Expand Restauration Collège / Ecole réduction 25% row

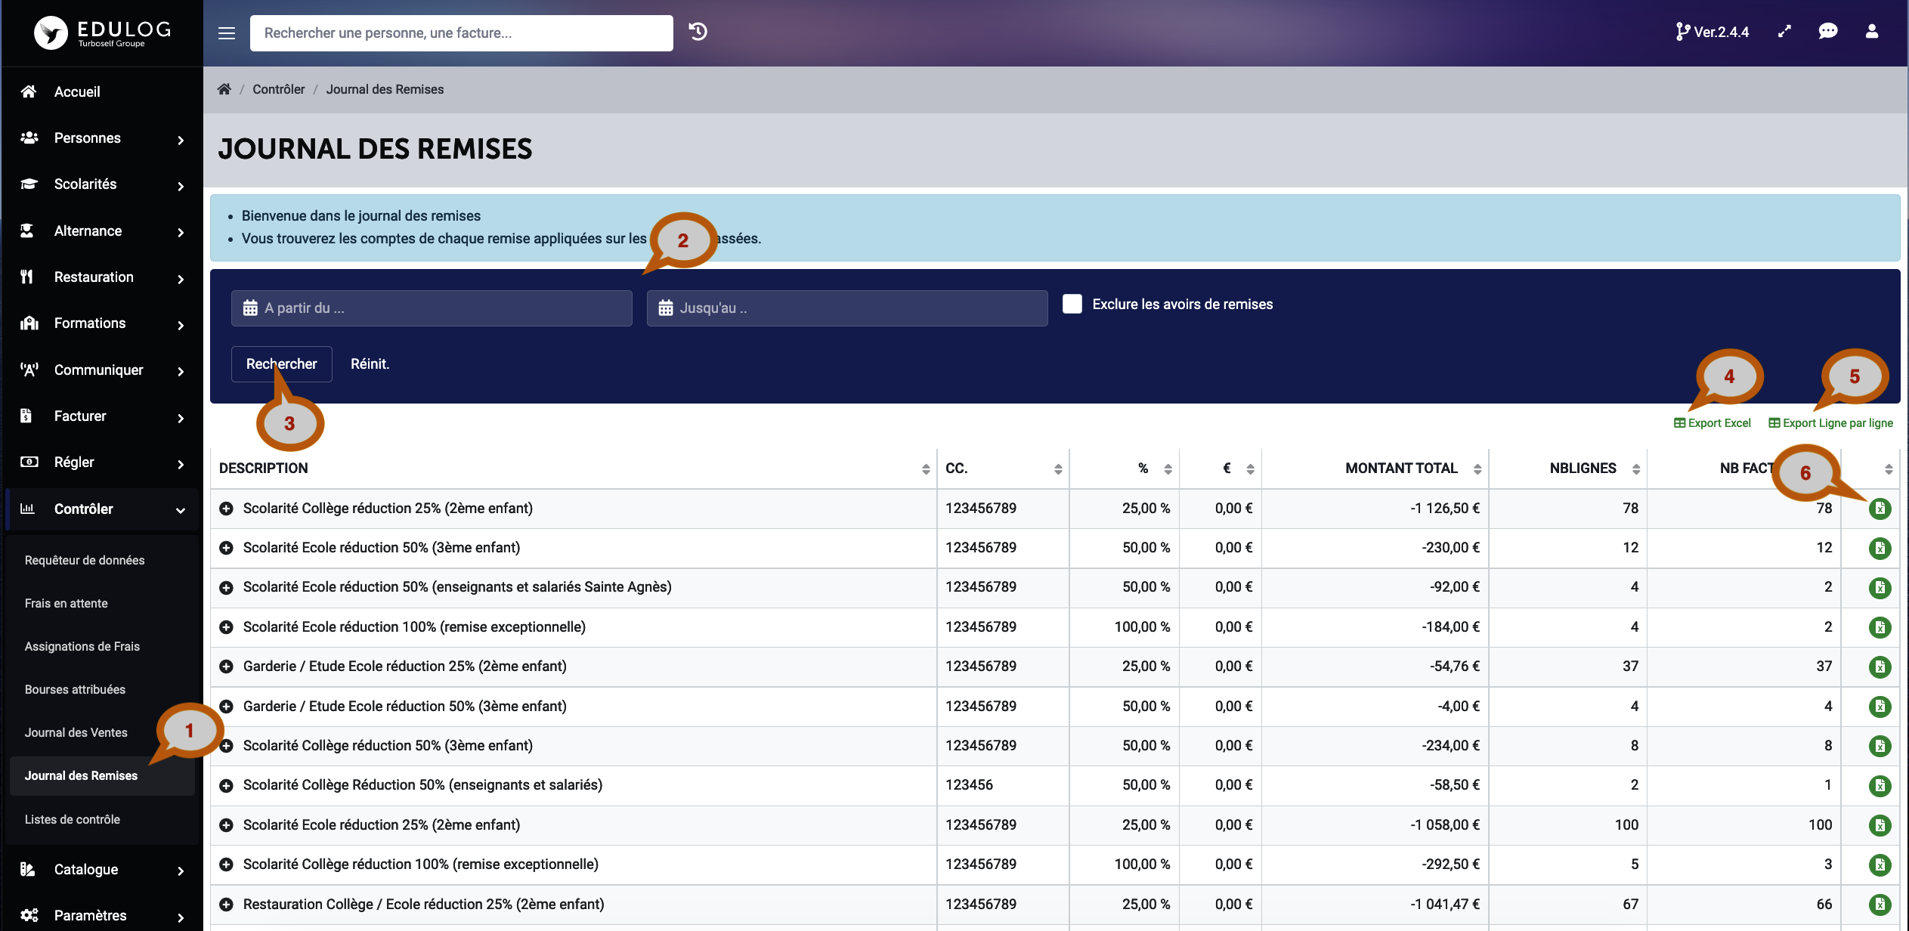(x=226, y=905)
